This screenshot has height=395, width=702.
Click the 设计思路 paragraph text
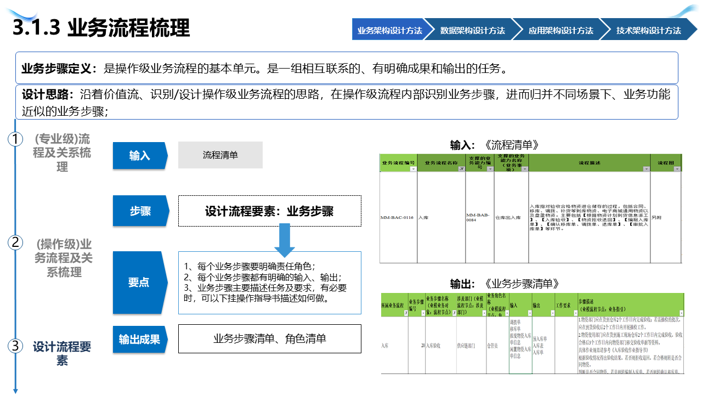346,103
